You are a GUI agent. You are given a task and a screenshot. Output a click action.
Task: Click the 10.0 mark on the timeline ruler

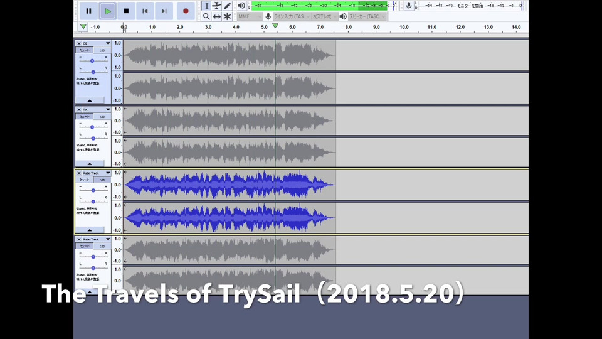click(x=404, y=27)
